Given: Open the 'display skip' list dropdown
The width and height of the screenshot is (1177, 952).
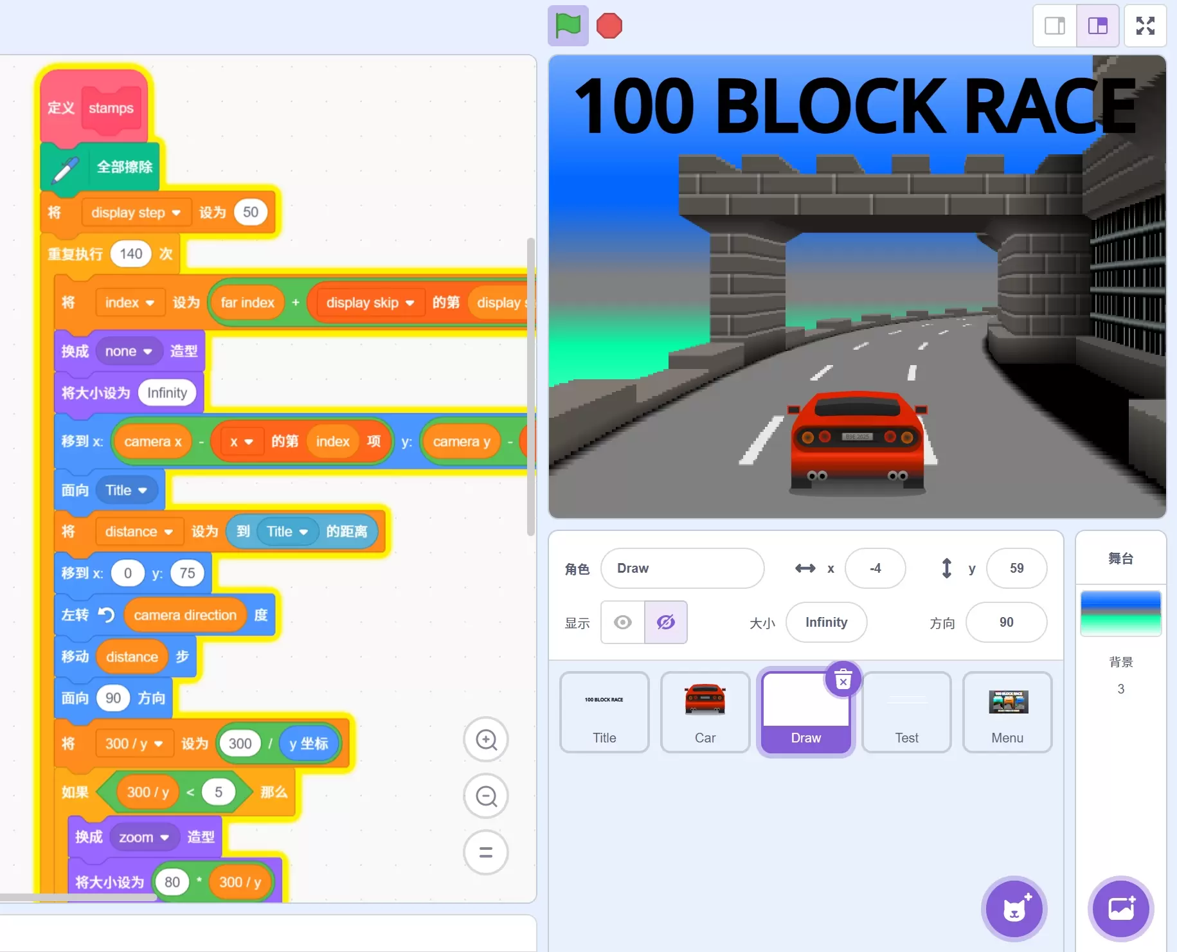Looking at the screenshot, I should [x=370, y=303].
